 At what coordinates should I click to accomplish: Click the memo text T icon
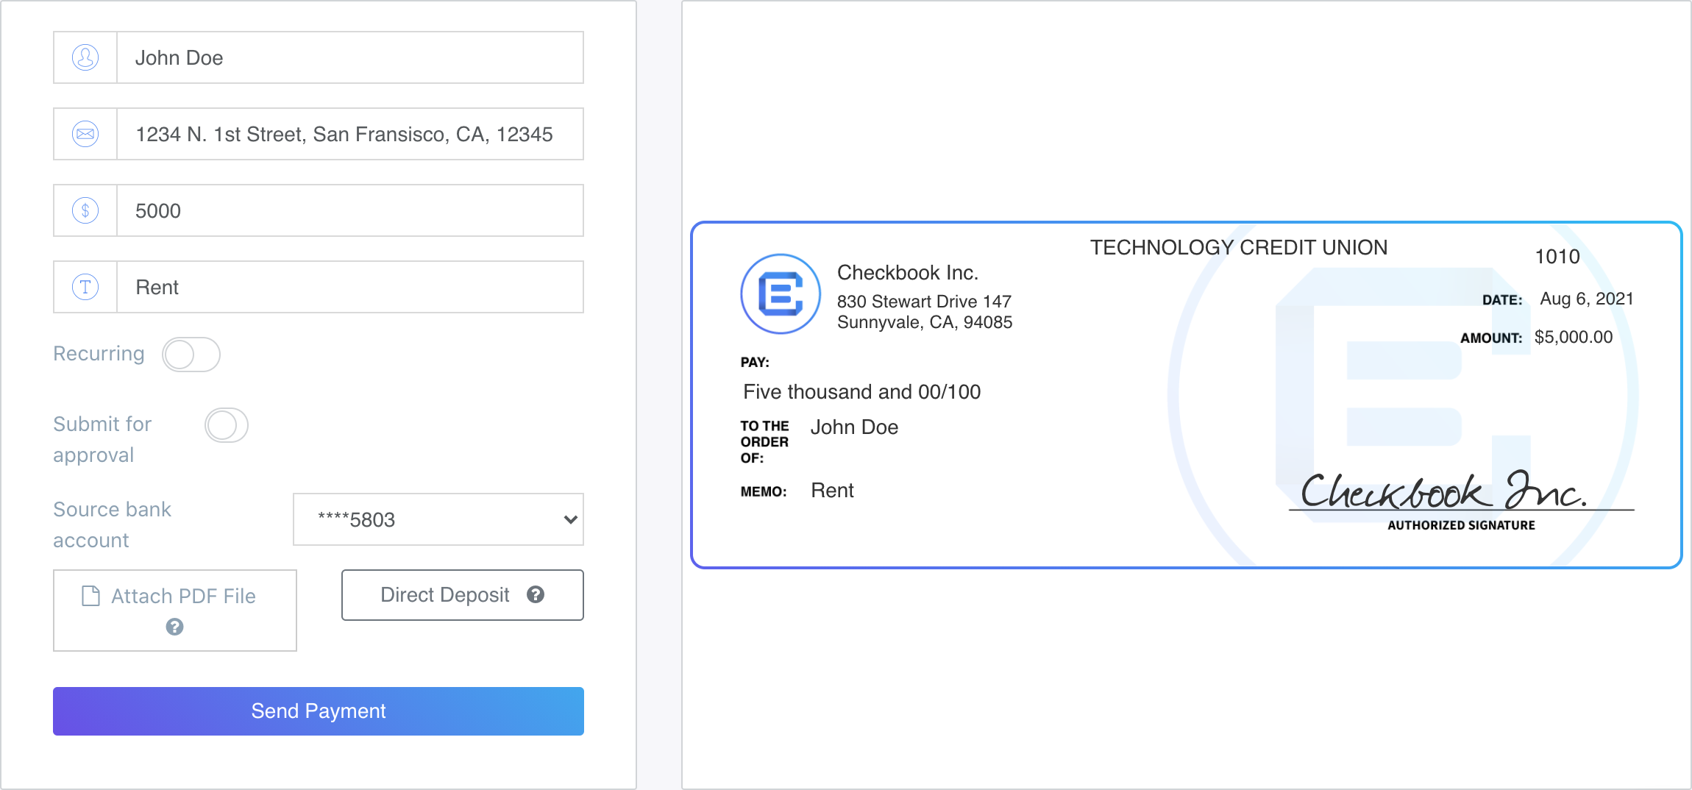(x=85, y=287)
